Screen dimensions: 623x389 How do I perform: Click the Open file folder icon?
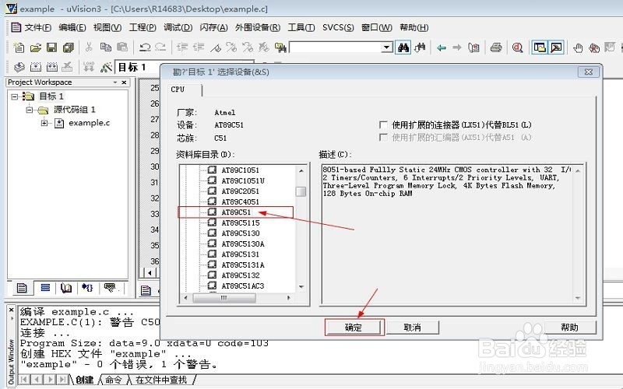click(x=36, y=47)
